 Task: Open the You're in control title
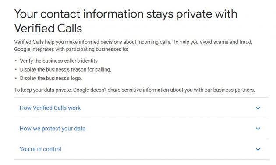tap(40, 149)
